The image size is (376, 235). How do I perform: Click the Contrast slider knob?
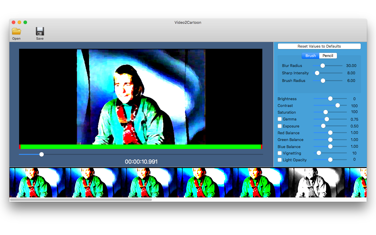338,105
